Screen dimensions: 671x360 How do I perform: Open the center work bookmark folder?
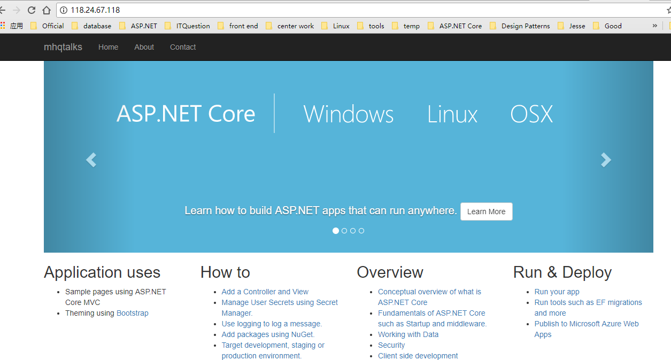pos(290,26)
